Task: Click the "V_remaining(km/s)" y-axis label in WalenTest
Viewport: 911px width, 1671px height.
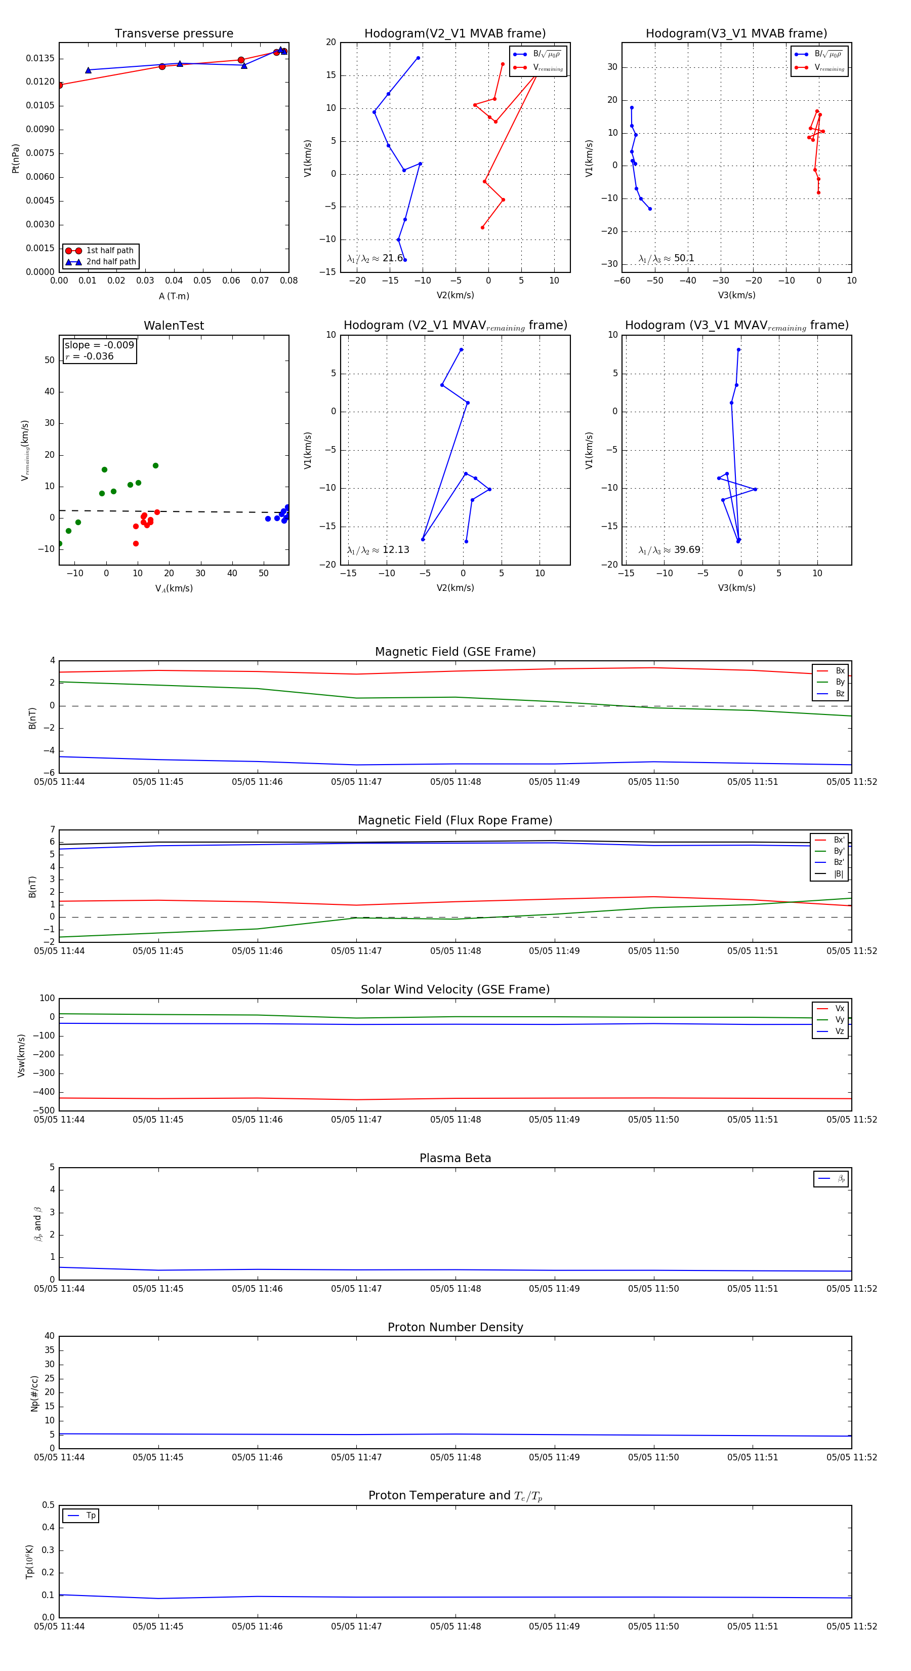Action: (25, 450)
